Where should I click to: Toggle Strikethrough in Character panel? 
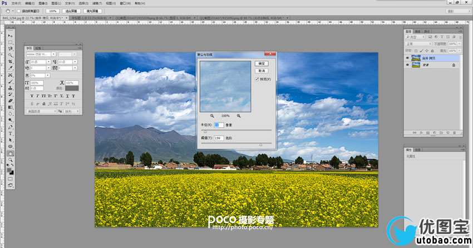73,96
